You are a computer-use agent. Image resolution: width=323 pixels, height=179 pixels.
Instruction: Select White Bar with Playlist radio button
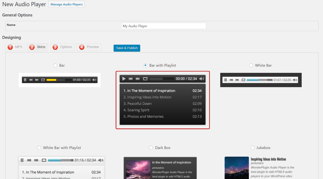(x=39, y=148)
